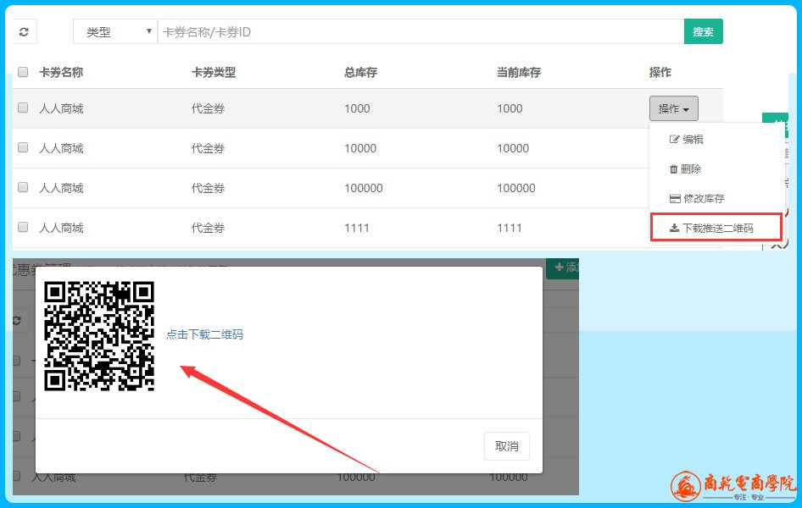The width and height of the screenshot is (802, 508).
Task: Click the 取消 cancel button in dialog
Action: tap(507, 446)
